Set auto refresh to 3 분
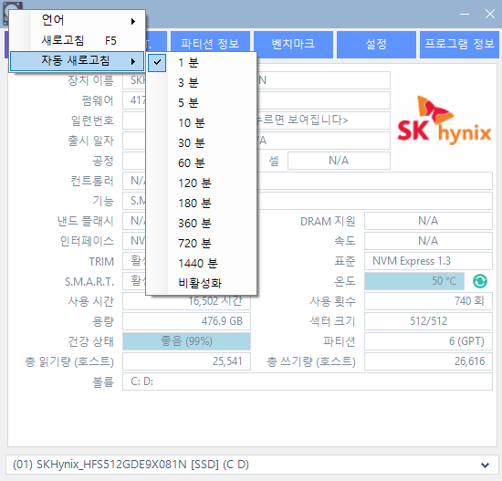 (201, 83)
